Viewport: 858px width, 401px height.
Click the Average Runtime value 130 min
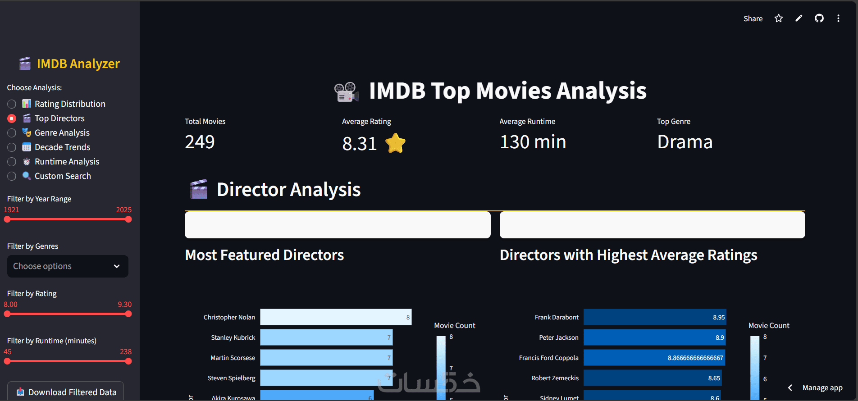pos(533,142)
